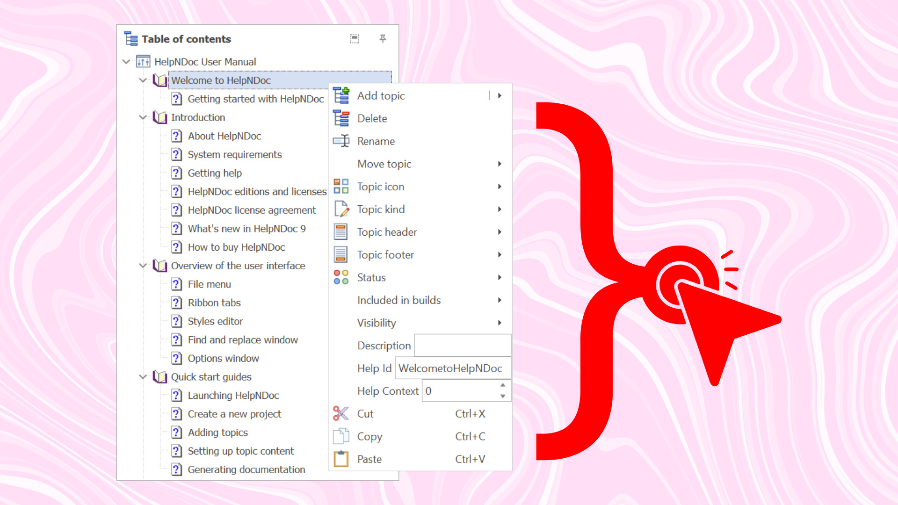Click the topic icon beside Options window
Image resolution: width=898 pixels, height=505 pixels.
click(177, 358)
